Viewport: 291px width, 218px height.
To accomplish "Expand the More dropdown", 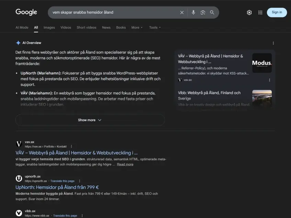I will [x=137, y=28].
